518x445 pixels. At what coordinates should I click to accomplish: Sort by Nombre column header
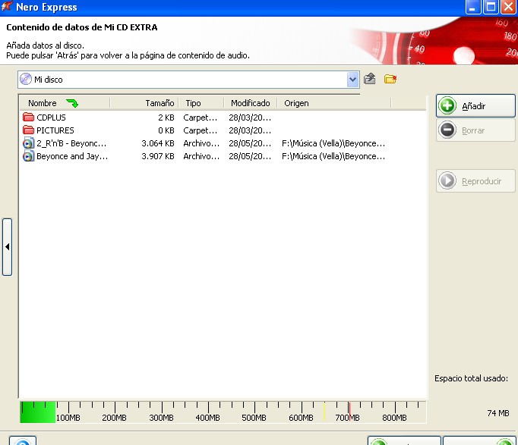point(65,103)
